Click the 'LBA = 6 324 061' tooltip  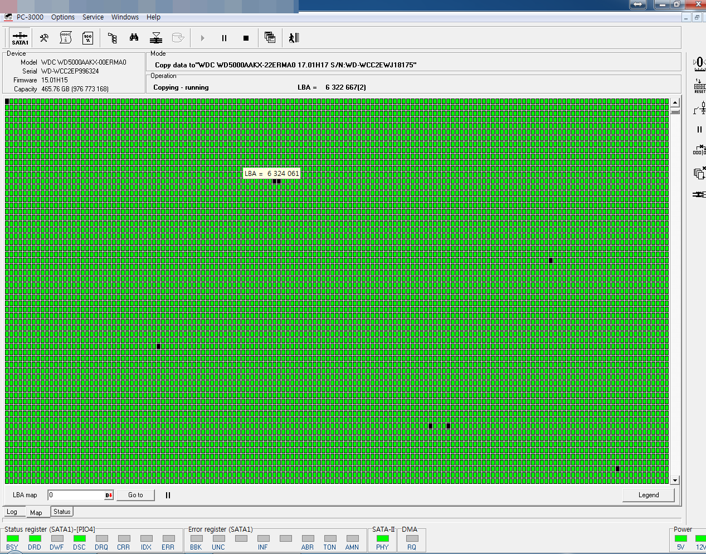pyautogui.click(x=272, y=173)
